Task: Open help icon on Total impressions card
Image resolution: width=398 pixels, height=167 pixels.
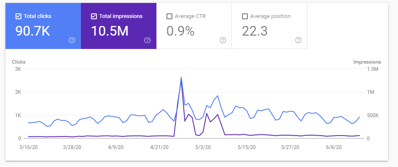Action: [148, 40]
